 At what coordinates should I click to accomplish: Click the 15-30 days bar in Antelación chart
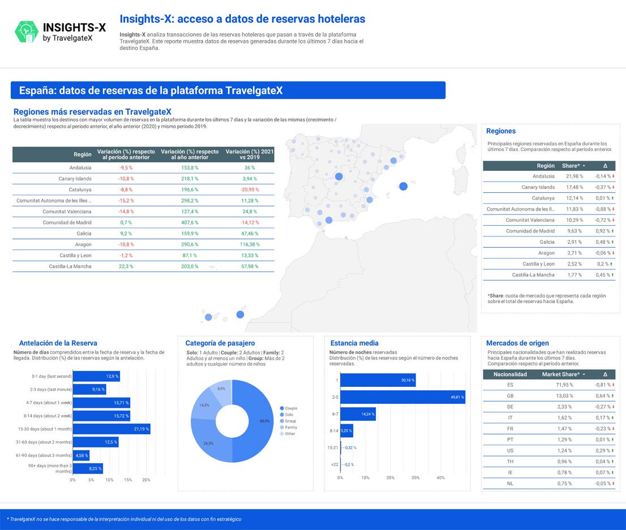(112, 429)
